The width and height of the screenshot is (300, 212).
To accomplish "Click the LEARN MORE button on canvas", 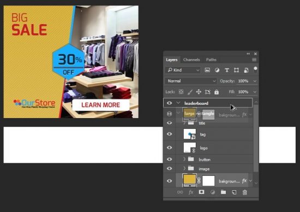I will (101, 105).
